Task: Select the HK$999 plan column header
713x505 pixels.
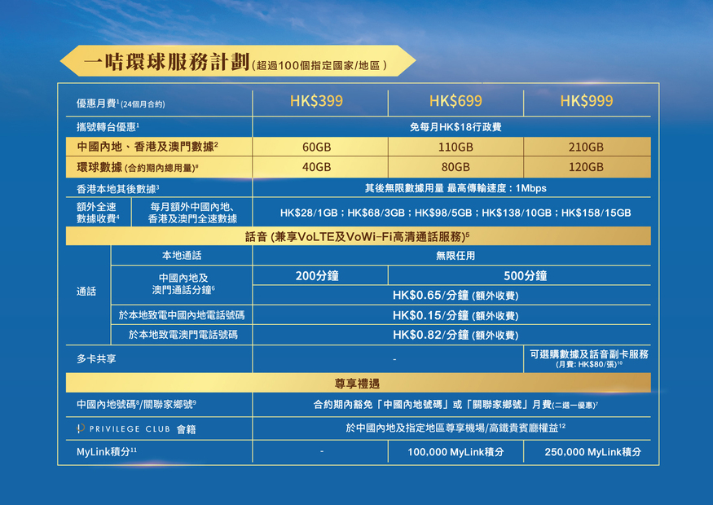Action: click(586, 101)
